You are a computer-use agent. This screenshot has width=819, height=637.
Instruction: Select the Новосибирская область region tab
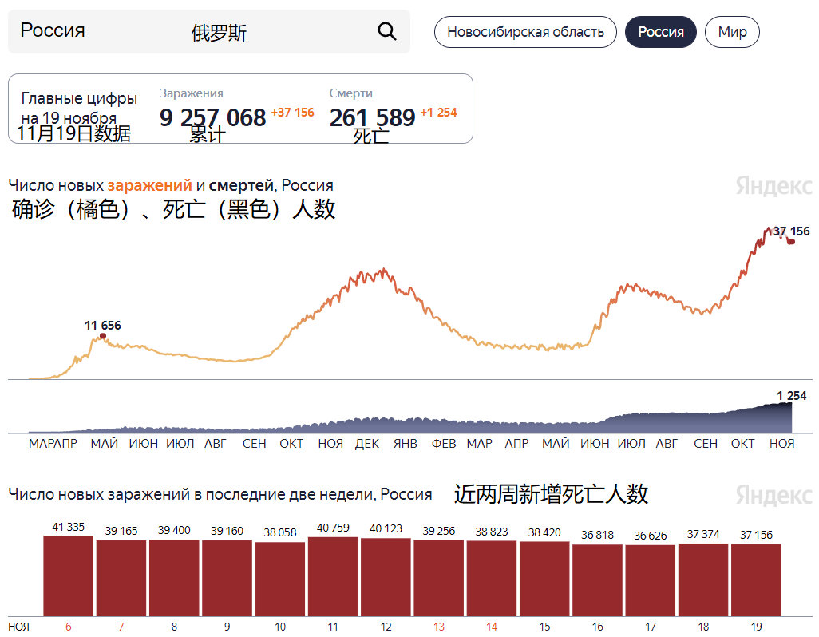[x=525, y=32]
